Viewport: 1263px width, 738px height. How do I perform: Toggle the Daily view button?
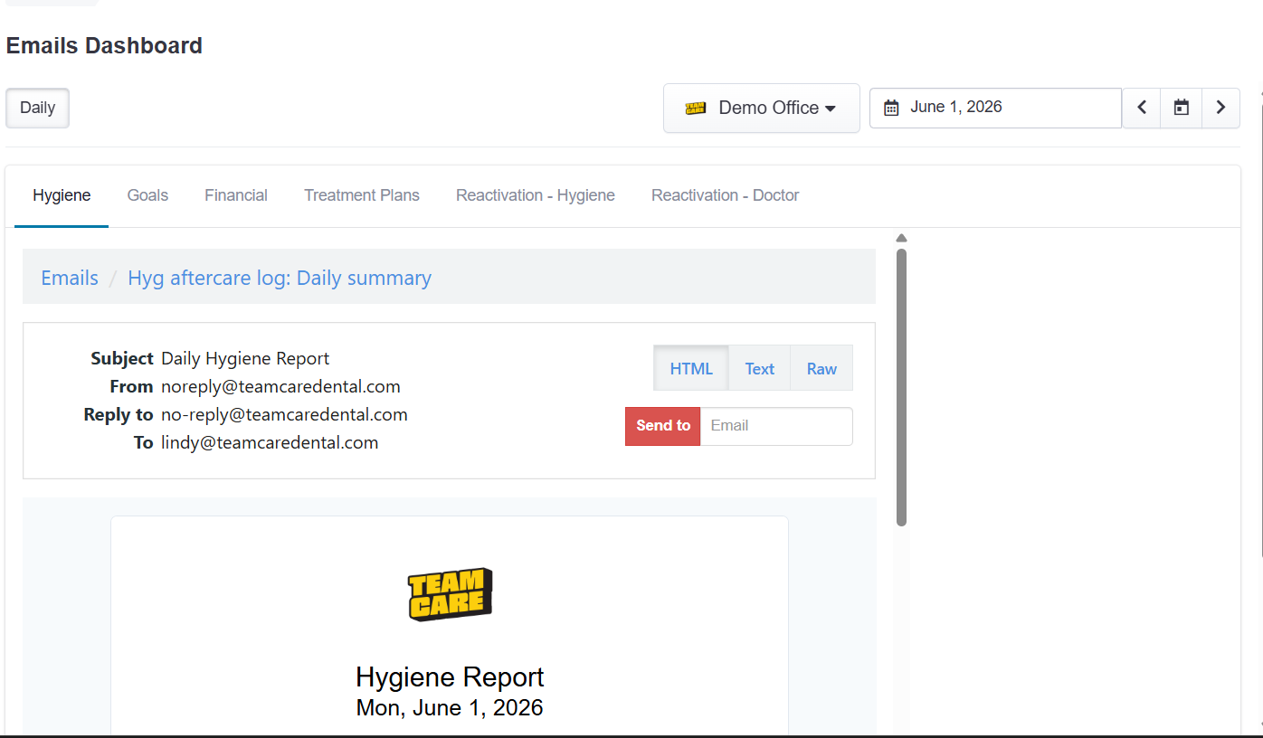[38, 108]
